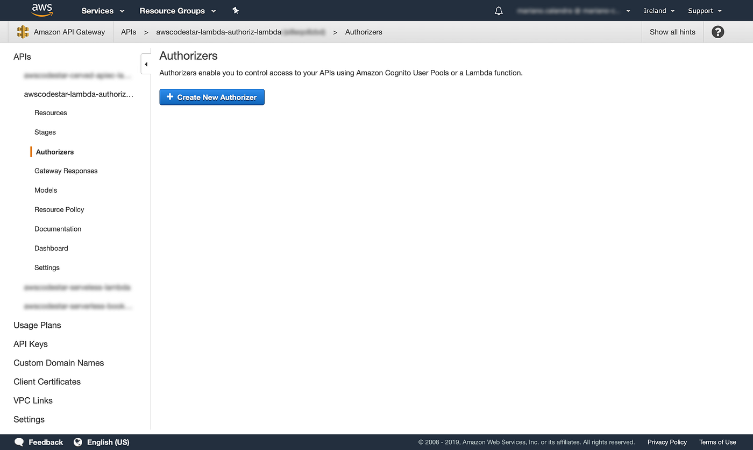
Task: Open Usage Plans from the sidebar
Action: click(37, 325)
